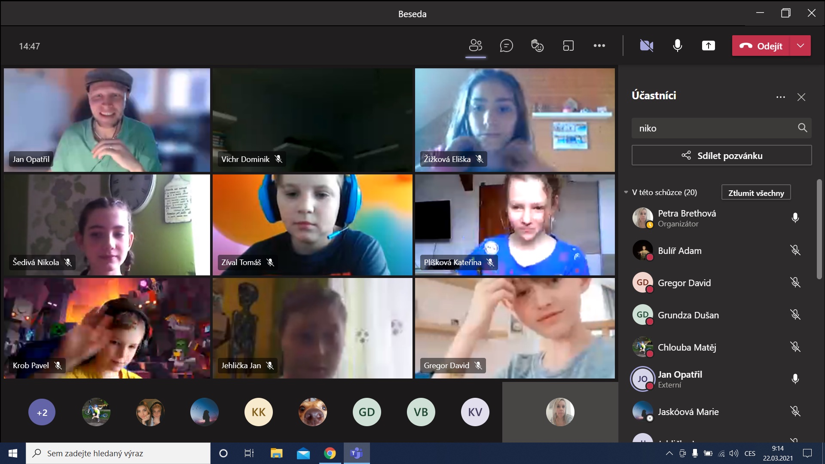Click the participants search field with 'niko'
The width and height of the screenshot is (825, 464).
(x=713, y=128)
